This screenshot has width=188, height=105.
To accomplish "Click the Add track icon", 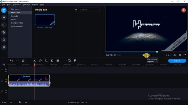I will click(4, 65).
